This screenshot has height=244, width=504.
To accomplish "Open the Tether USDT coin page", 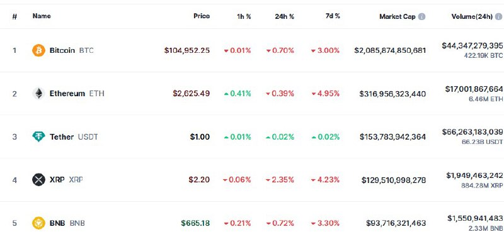I will point(74,136).
